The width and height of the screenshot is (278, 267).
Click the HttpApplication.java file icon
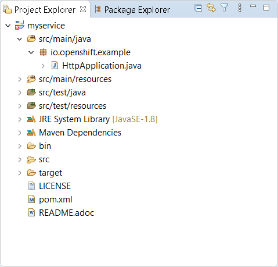[x=55, y=66]
